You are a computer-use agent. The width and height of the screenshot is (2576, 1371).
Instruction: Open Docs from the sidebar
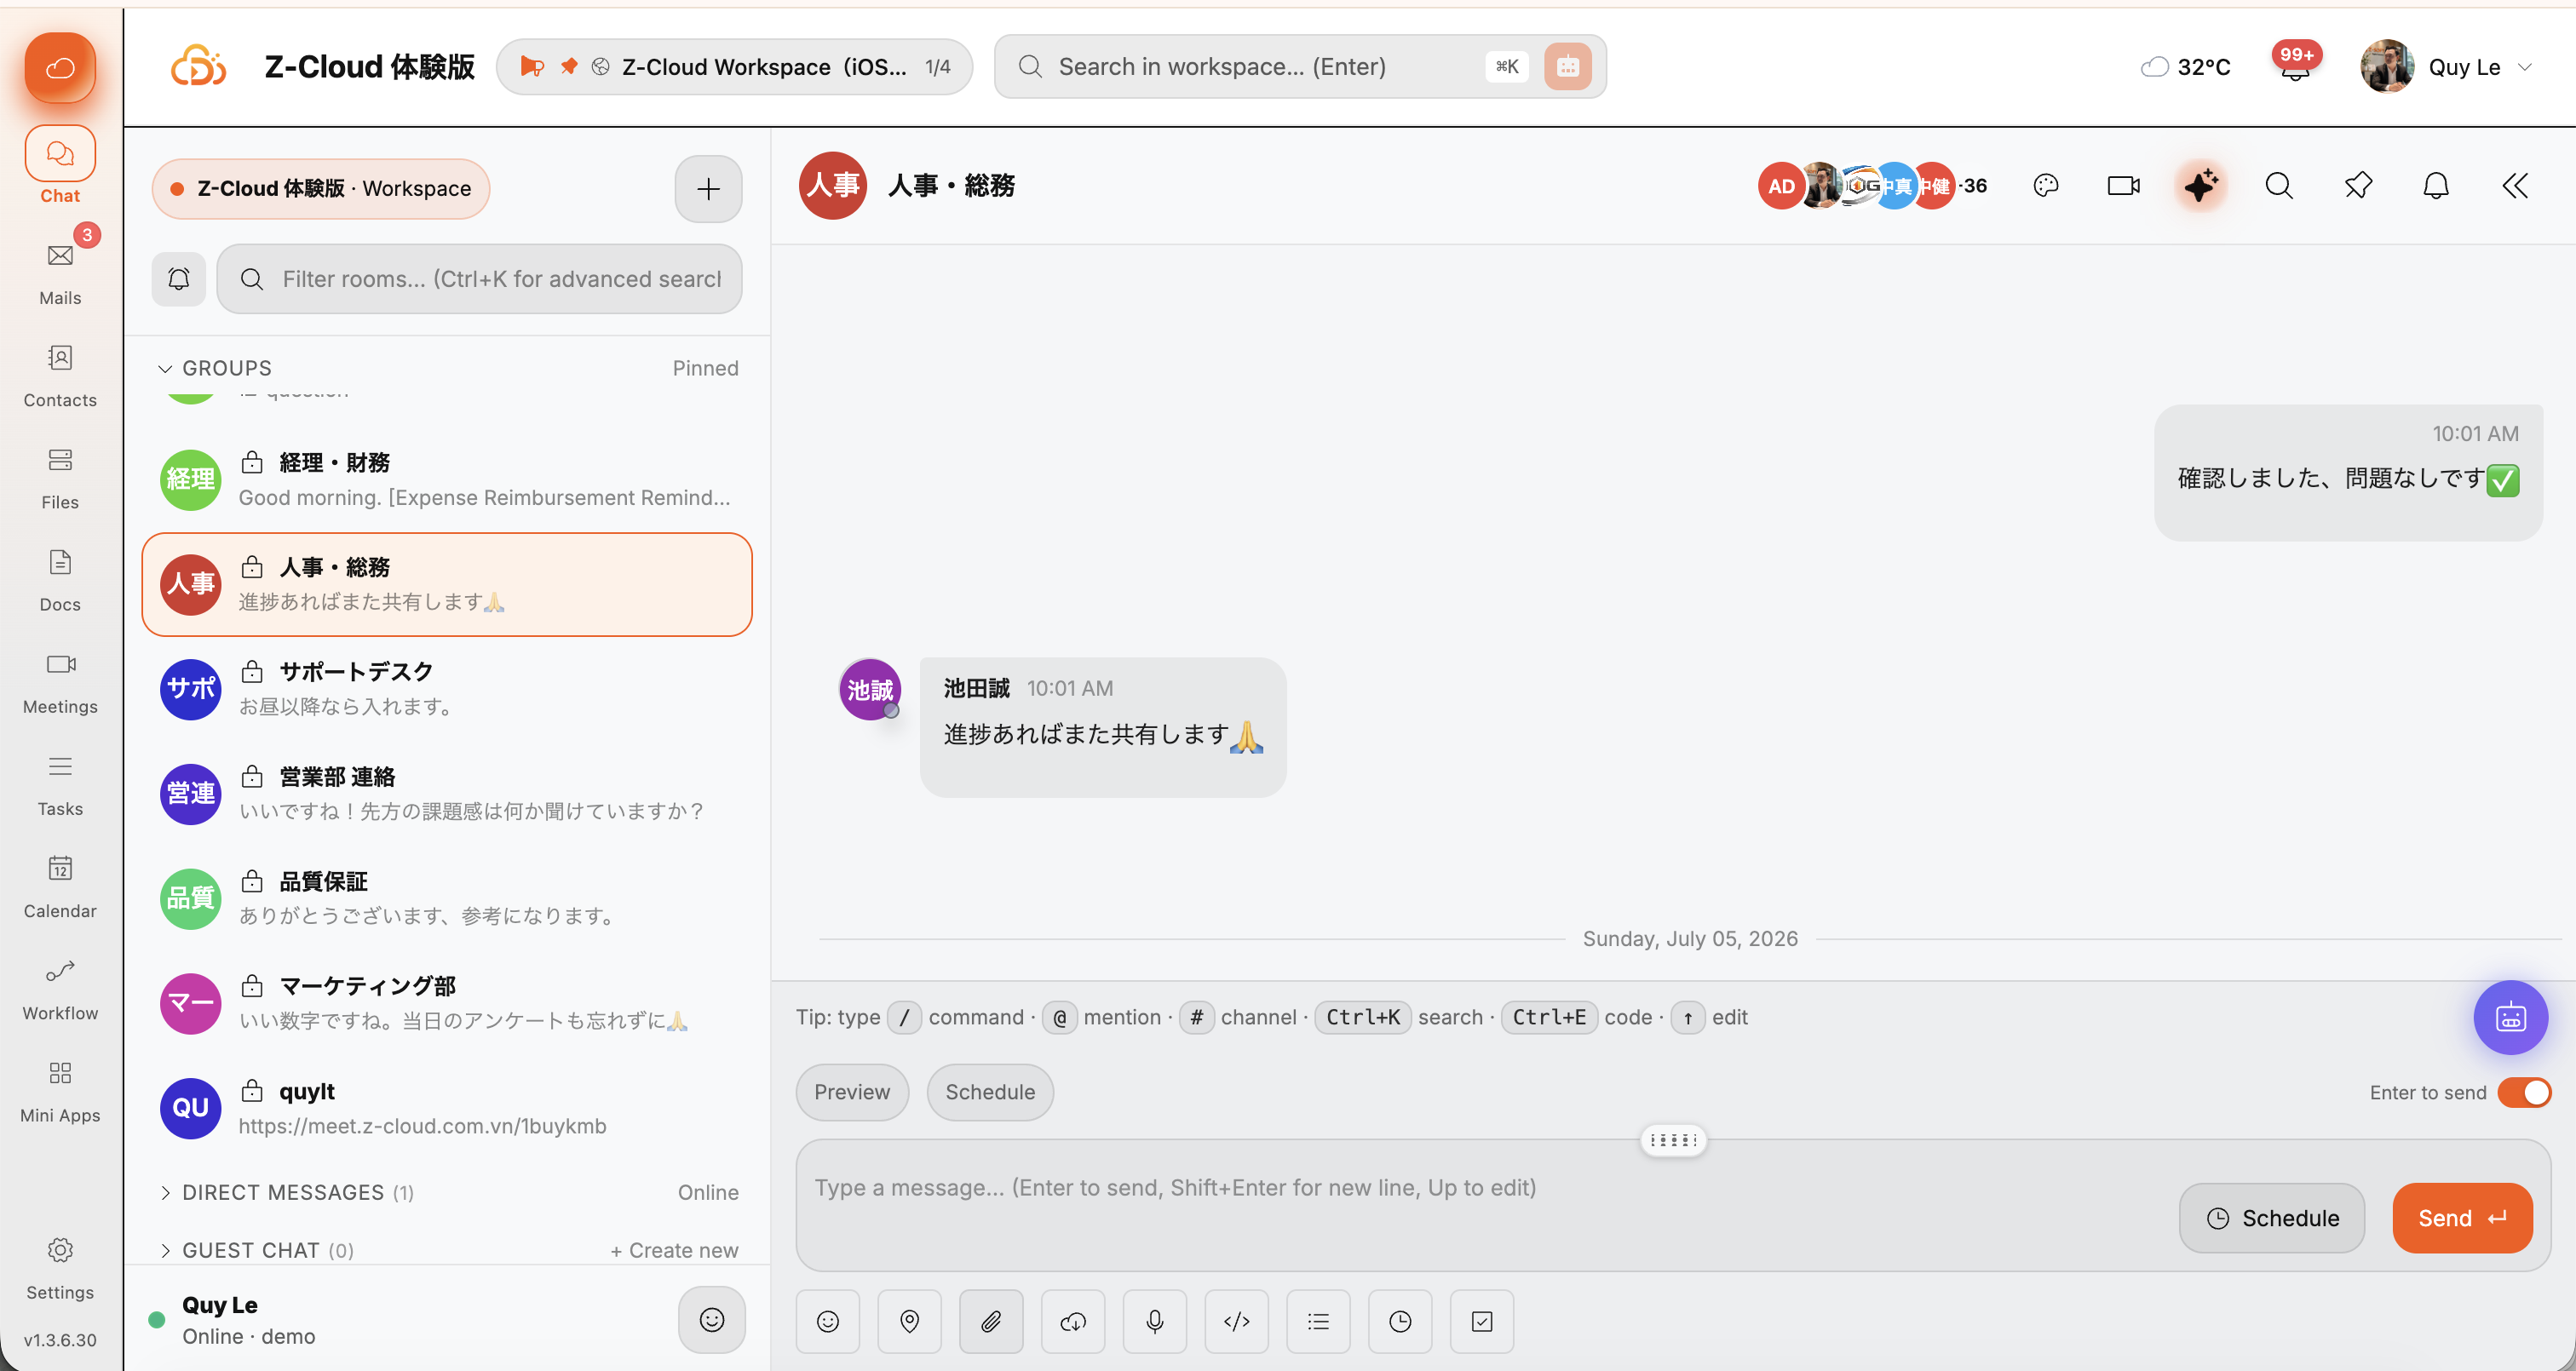(60, 578)
